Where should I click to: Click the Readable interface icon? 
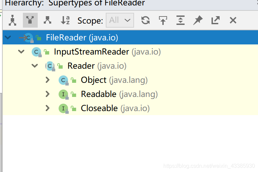pos(63,94)
